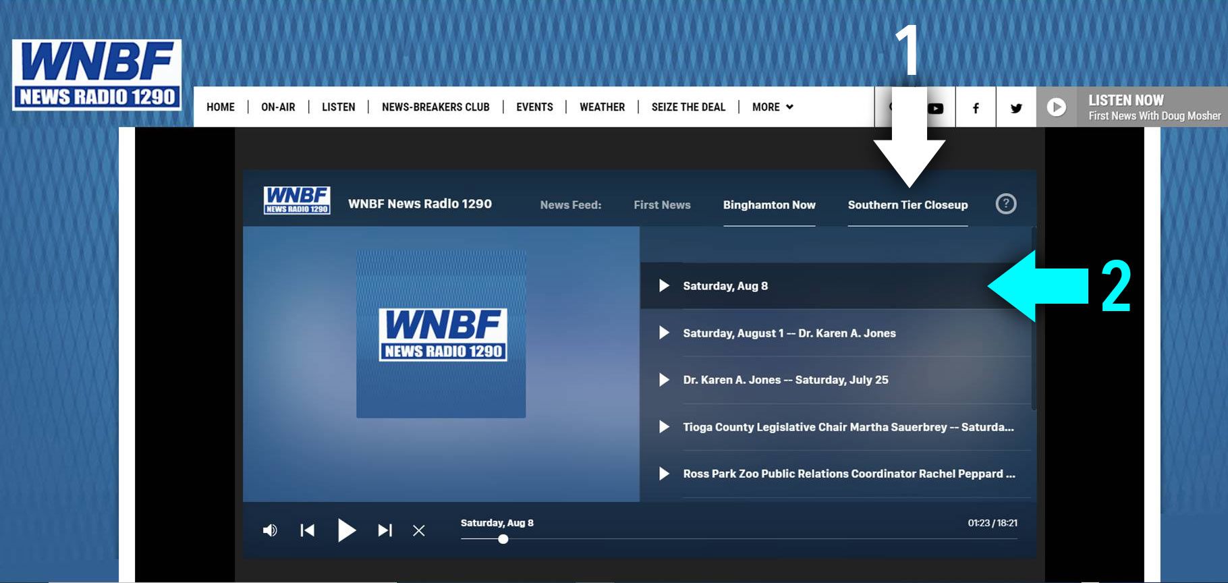The image size is (1228, 583).
Task: Mute audio with the volume speaker icon
Action: tap(270, 530)
